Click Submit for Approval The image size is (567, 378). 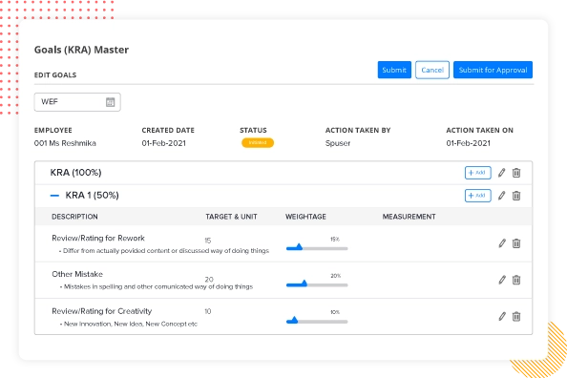click(x=493, y=70)
